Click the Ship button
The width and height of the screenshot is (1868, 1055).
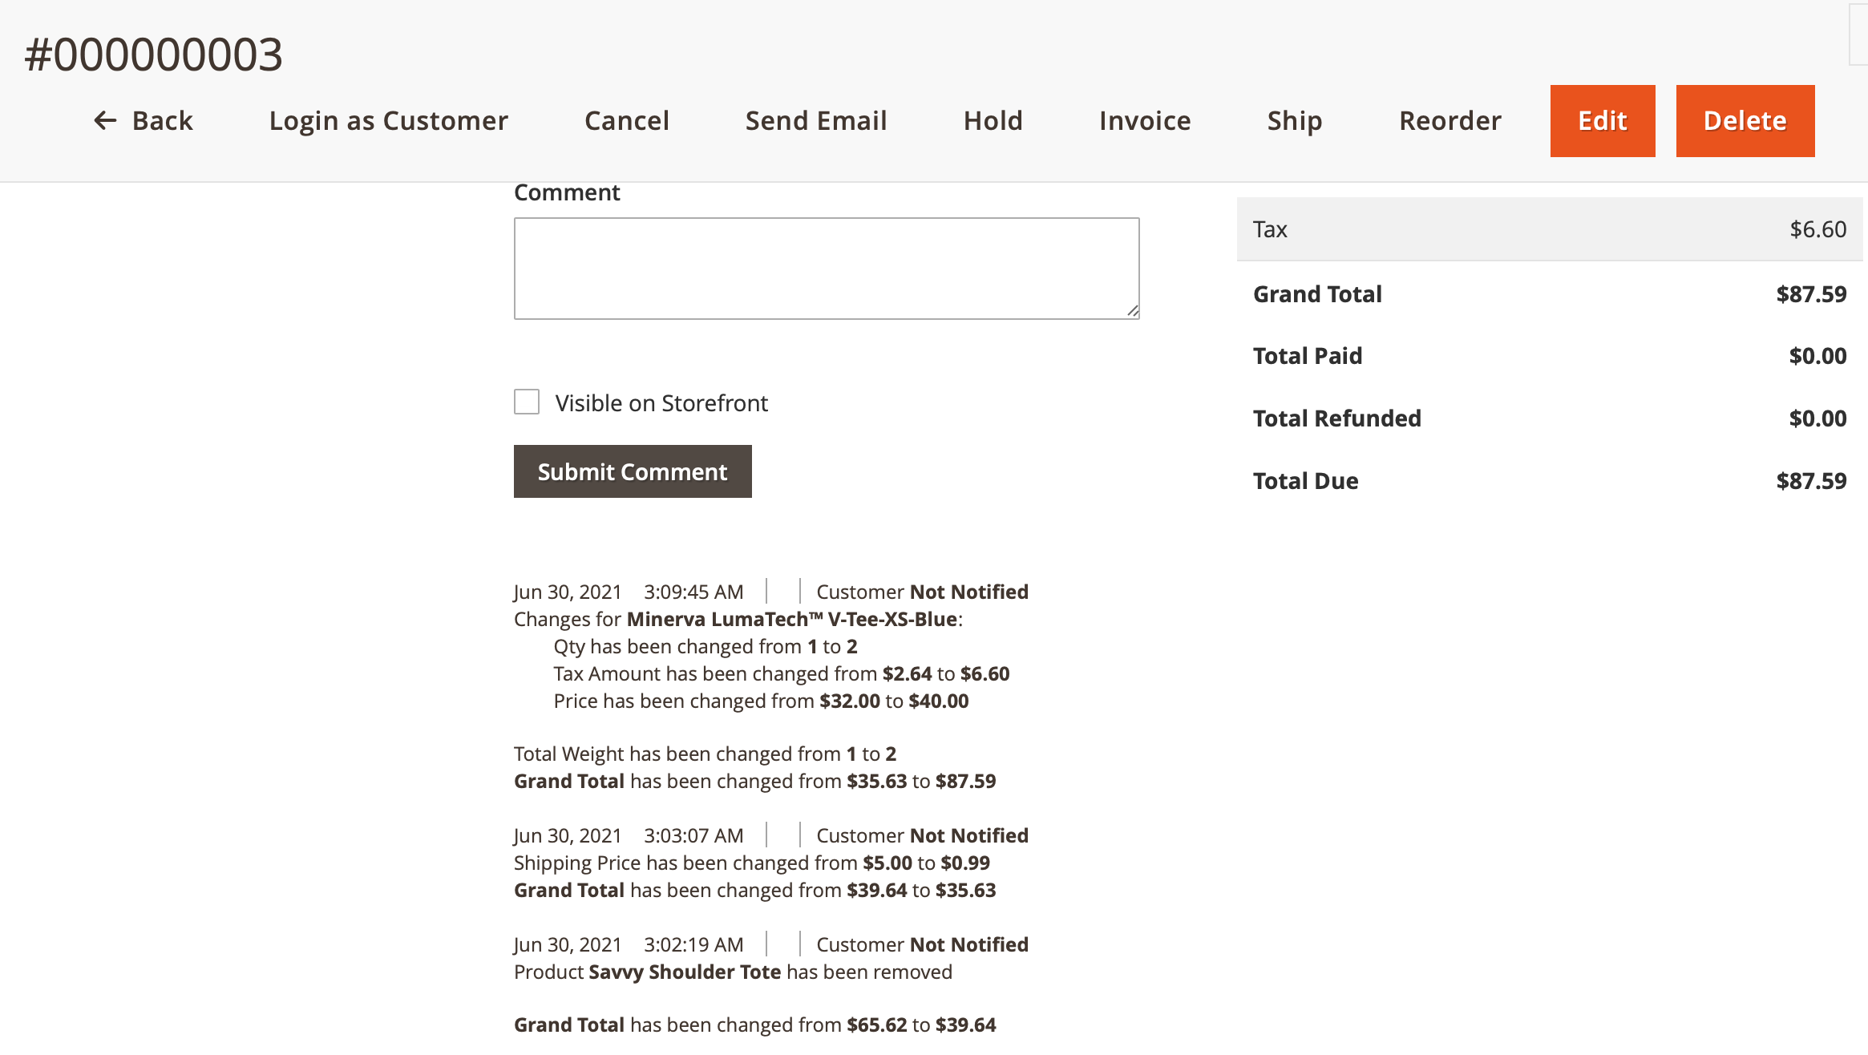point(1295,121)
